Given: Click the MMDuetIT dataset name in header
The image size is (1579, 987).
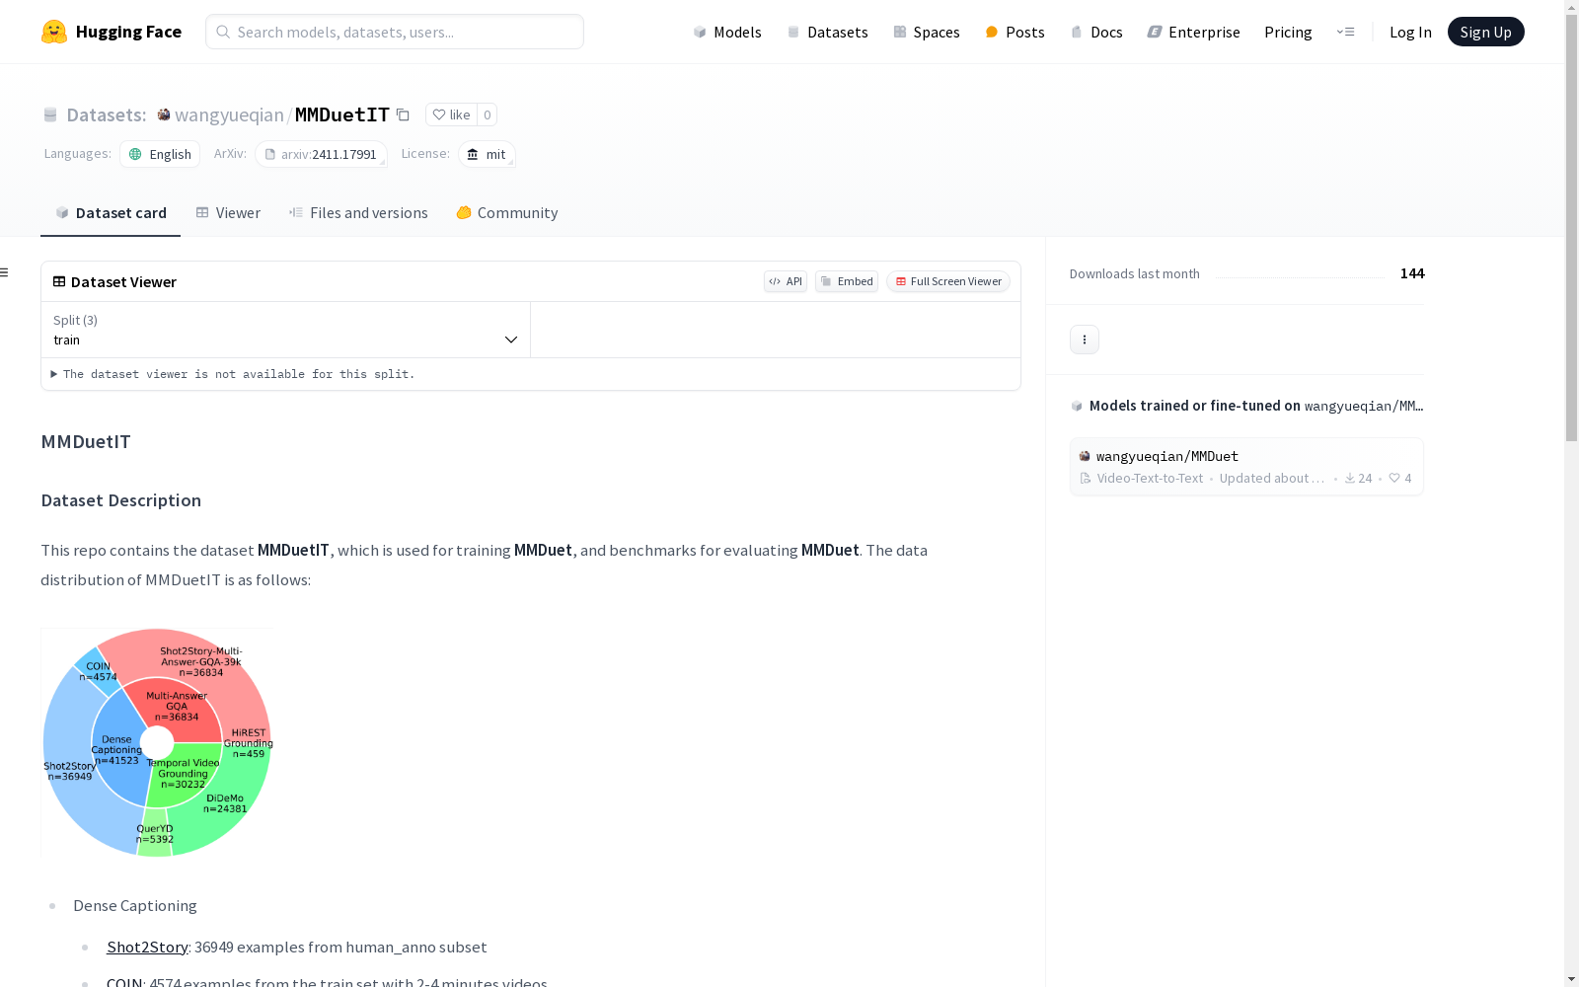Looking at the screenshot, I should tap(342, 114).
